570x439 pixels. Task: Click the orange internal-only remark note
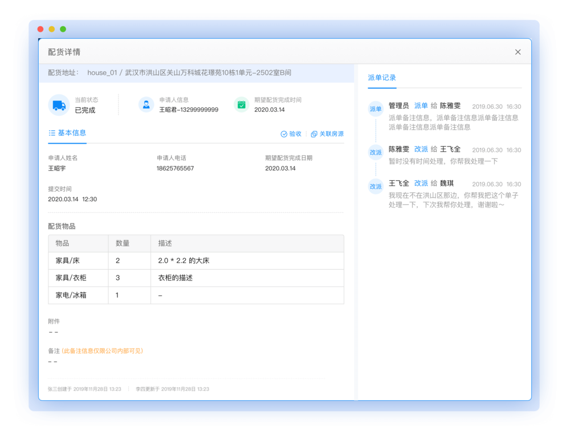coord(103,351)
